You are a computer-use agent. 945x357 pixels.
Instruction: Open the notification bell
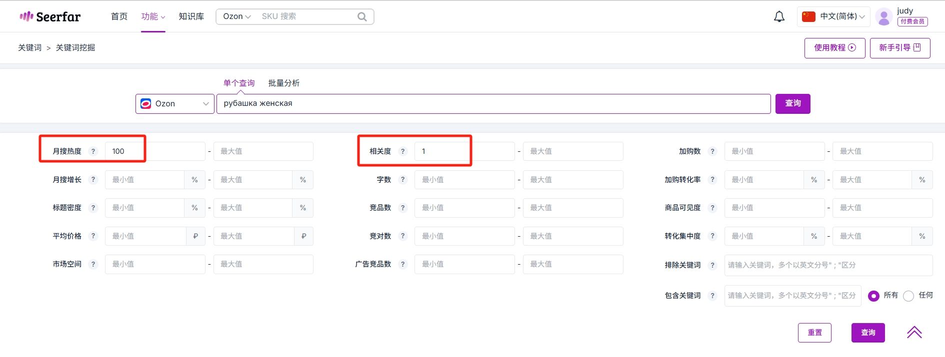pos(779,16)
